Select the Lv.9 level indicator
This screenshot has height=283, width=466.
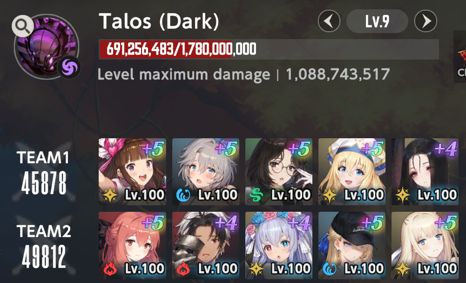tap(377, 21)
